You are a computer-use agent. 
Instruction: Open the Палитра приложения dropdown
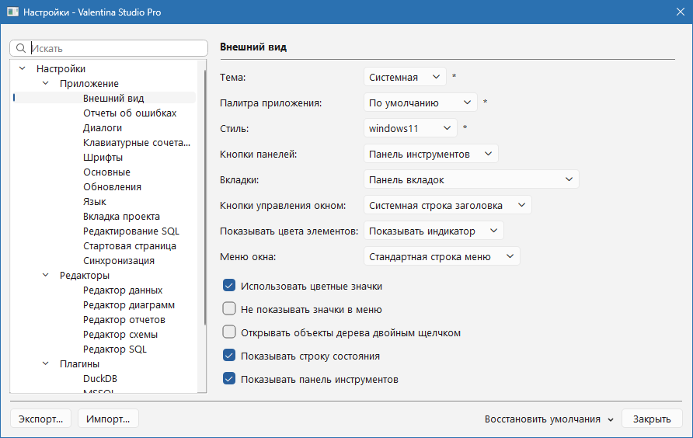420,103
